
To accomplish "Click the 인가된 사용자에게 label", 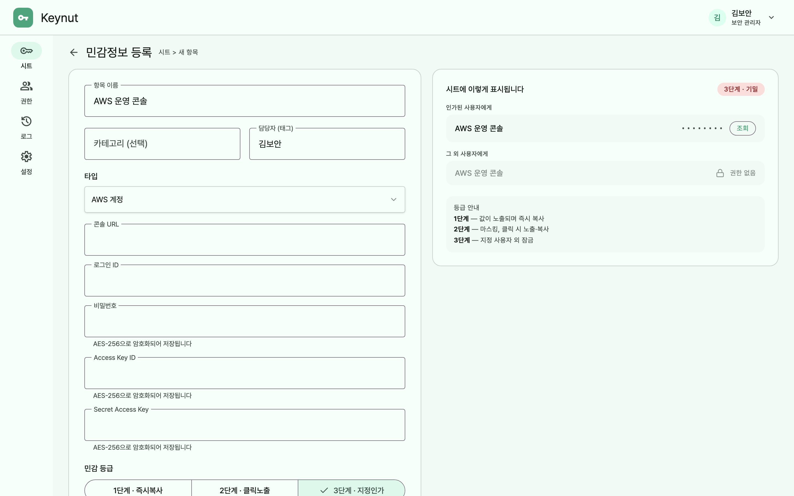I will tap(468, 107).
